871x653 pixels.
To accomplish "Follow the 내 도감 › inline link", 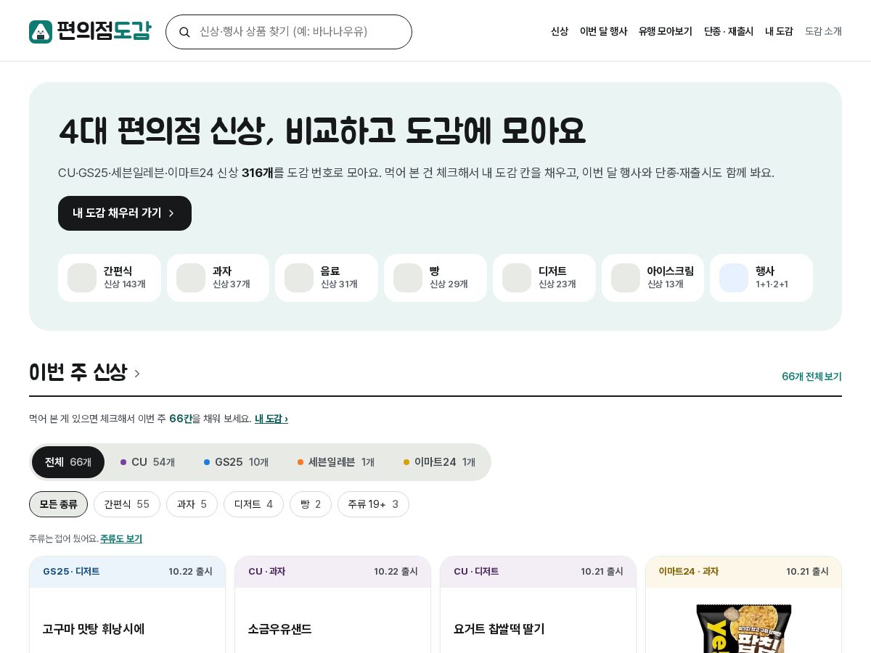I will click(x=271, y=419).
